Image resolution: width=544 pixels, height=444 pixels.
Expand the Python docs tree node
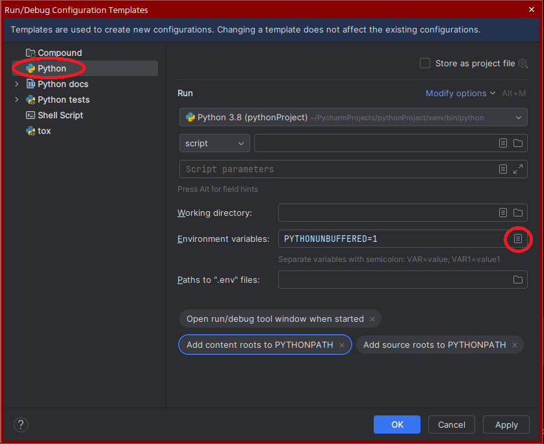tap(17, 84)
